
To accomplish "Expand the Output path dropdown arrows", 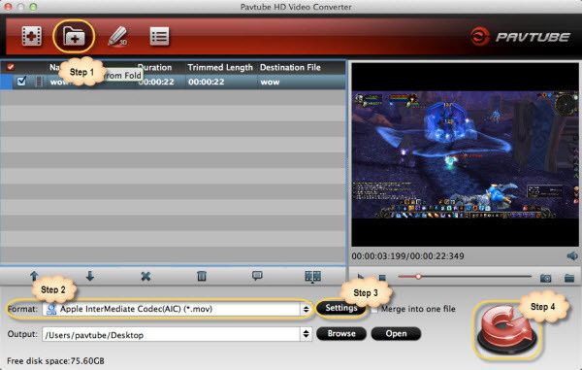I will [306, 334].
